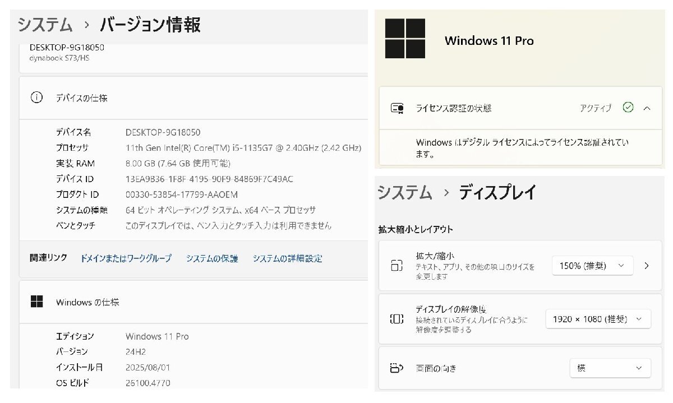The width and height of the screenshot is (673, 403).
Task: Go back to システム in display breadcrumb
Action: click(x=404, y=192)
